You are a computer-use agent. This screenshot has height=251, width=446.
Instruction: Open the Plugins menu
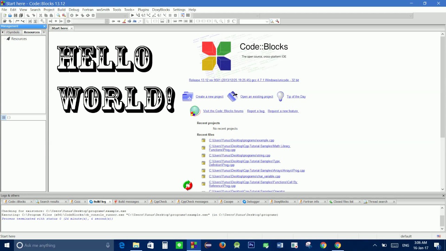click(143, 9)
